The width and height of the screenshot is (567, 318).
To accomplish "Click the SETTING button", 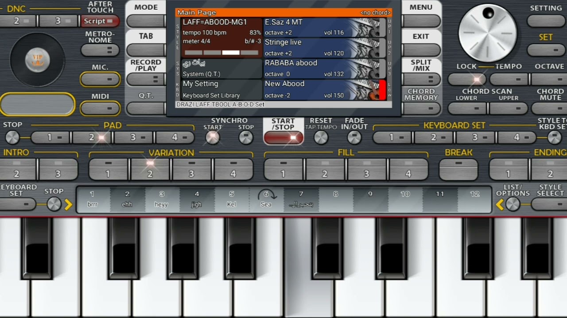I will pyautogui.click(x=546, y=21).
